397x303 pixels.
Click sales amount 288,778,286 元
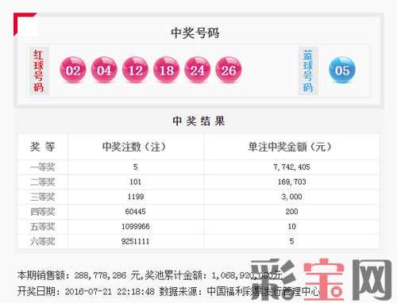click(107, 275)
